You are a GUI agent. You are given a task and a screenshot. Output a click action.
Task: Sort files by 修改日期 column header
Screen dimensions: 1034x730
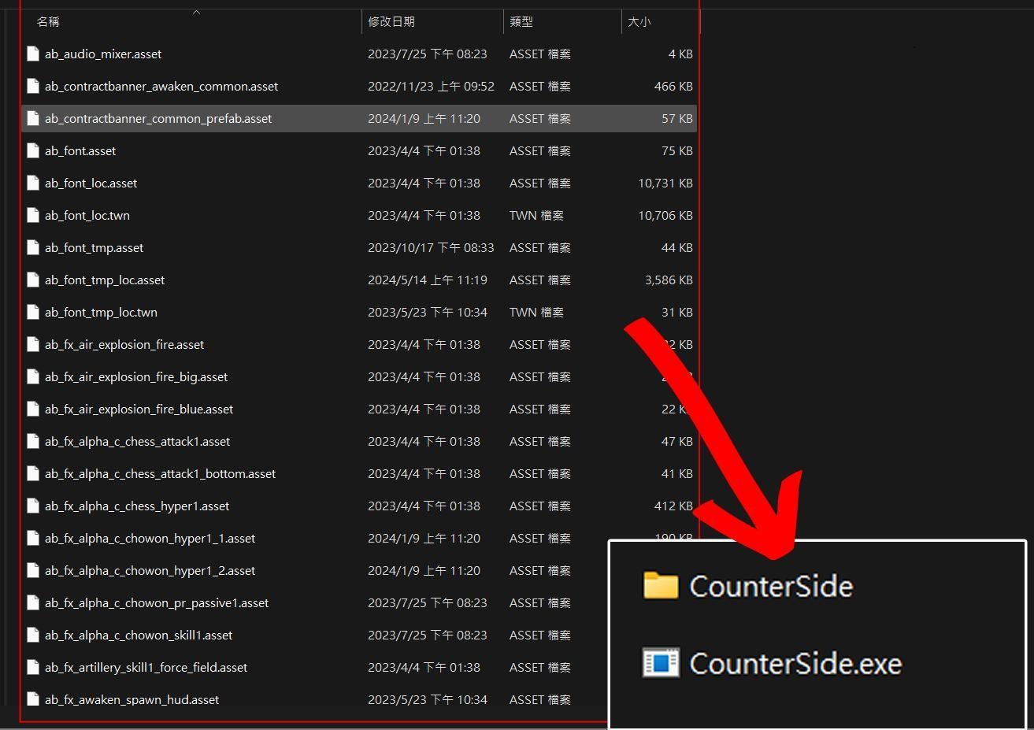(x=391, y=22)
